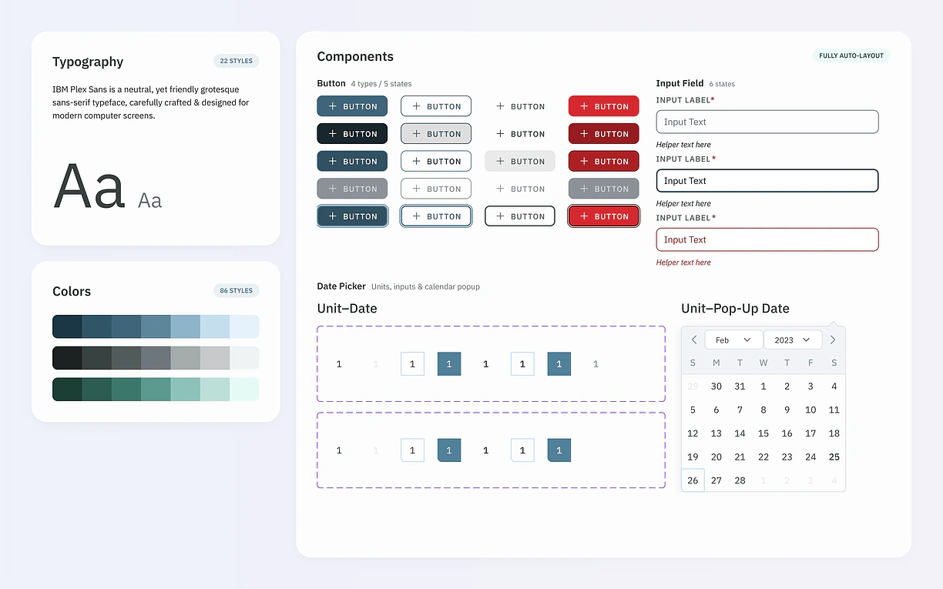Screen dimensions: 943x589
Task: Select the pale mint swatch ending the green row
Action: click(x=244, y=390)
